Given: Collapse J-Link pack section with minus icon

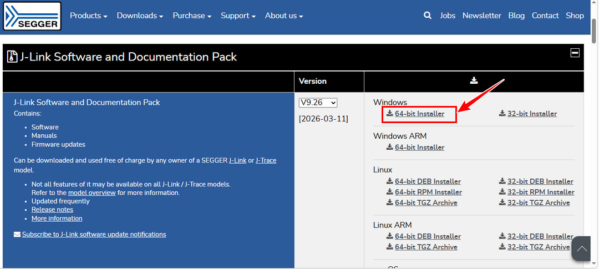Looking at the screenshot, I should click(575, 53).
